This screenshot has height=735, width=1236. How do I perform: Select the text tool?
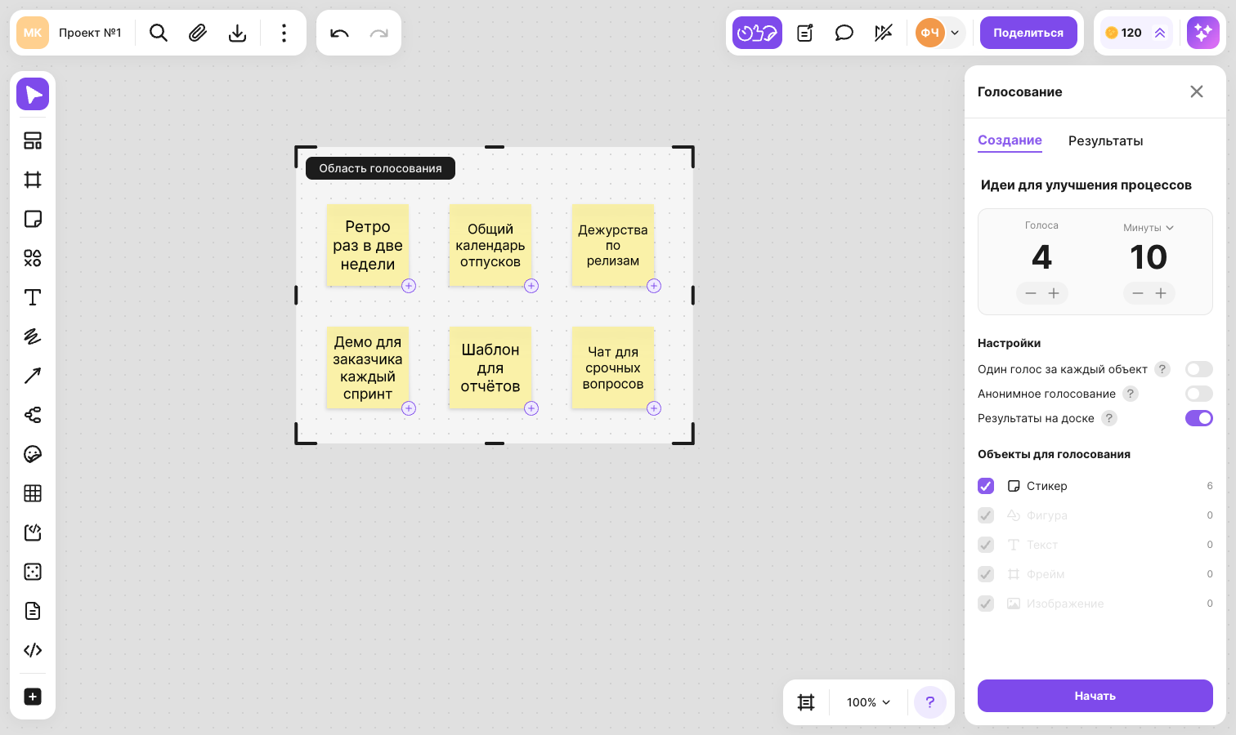33,297
